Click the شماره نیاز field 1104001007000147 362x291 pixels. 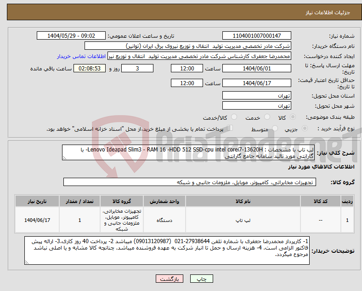coord(257,36)
